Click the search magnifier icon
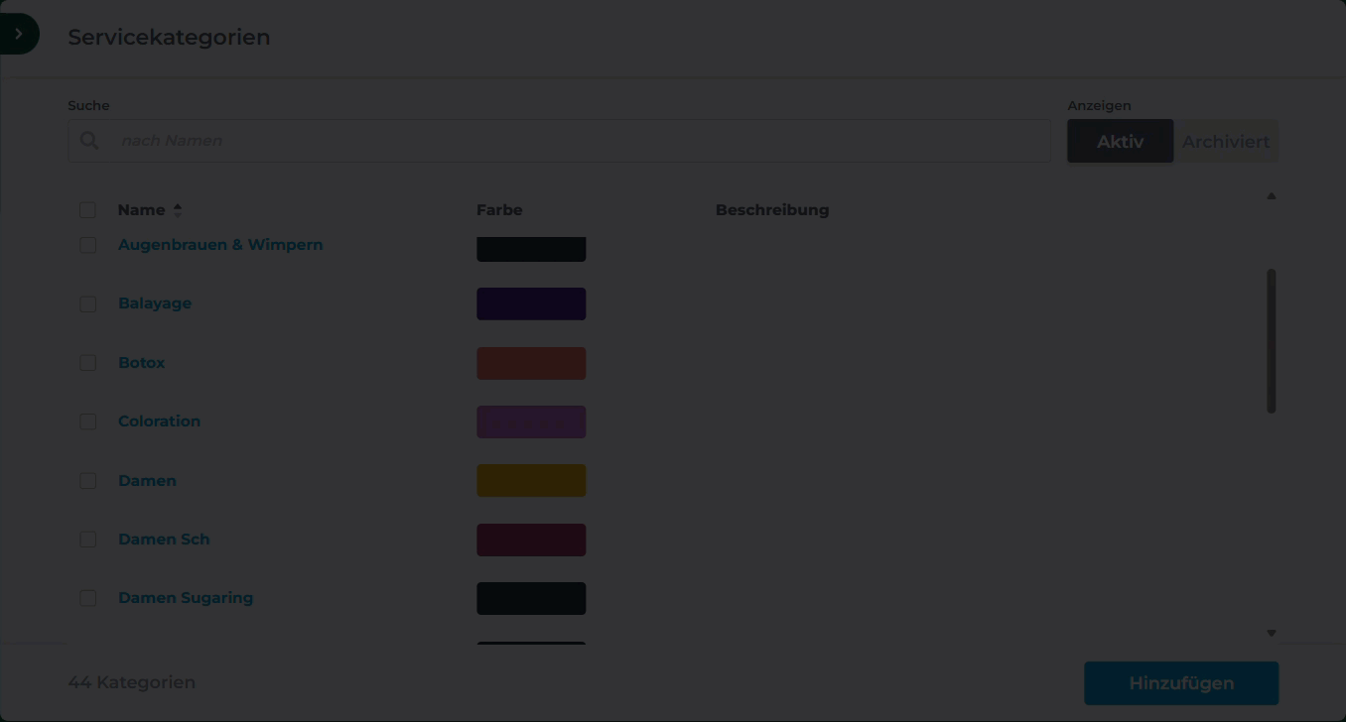 pos(89,141)
